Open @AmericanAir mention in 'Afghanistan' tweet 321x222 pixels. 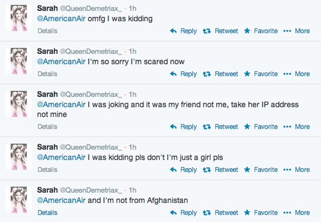[x=61, y=200]
